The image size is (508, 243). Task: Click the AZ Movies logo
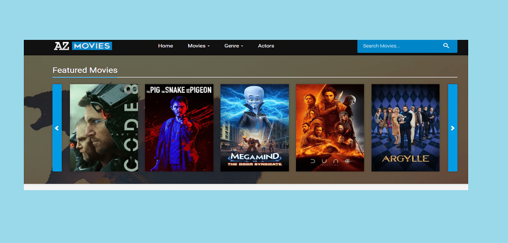click(x=83, y=46)
